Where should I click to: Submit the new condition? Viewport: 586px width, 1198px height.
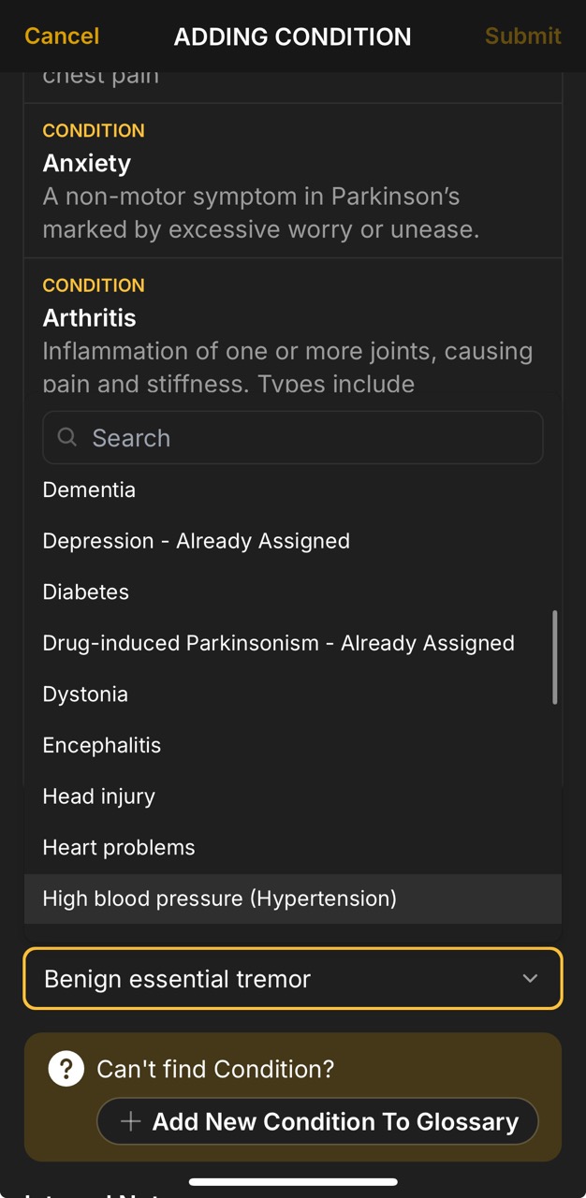pyautogui.click(x=522, y=37)
